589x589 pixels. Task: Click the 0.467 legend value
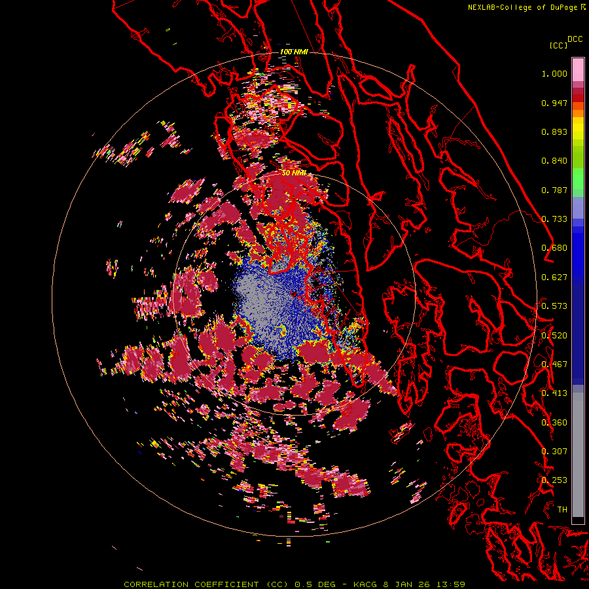(x=554, y=365)
